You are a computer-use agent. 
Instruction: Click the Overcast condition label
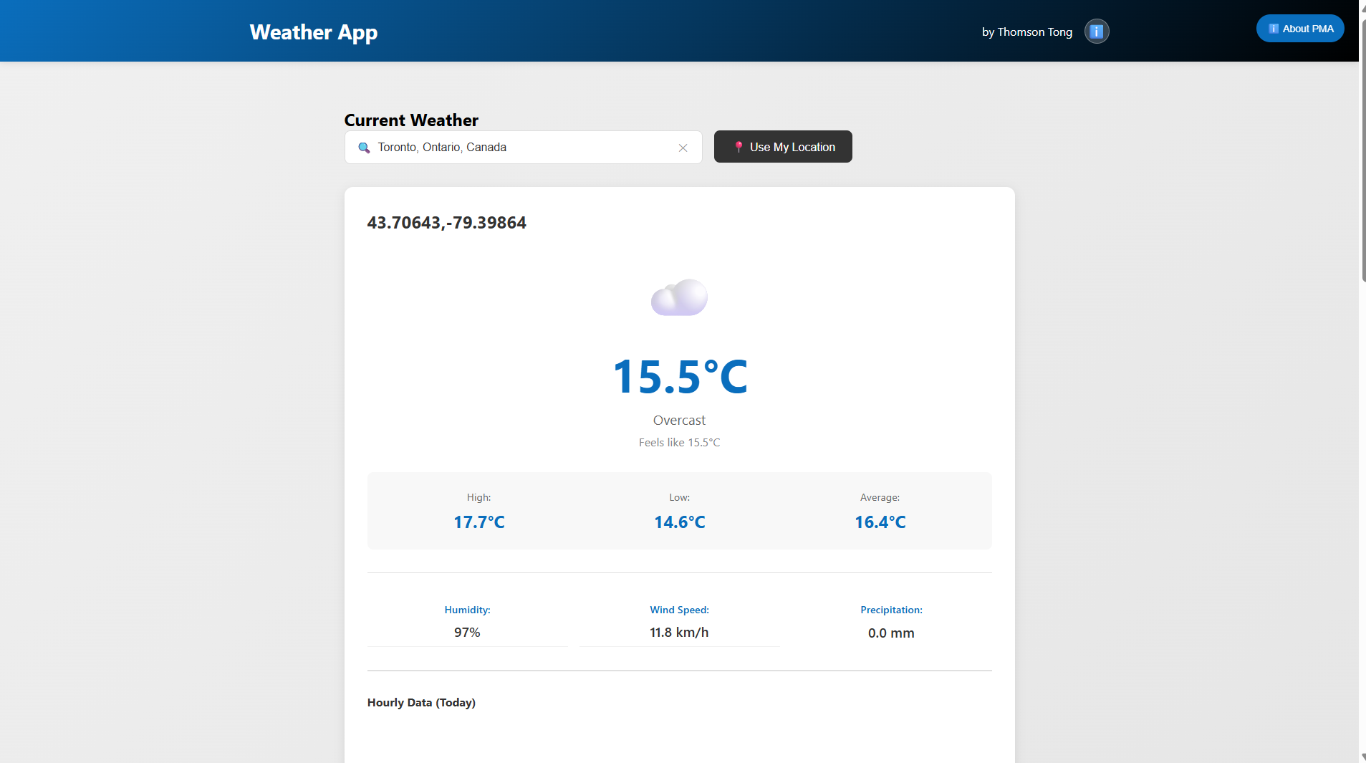click(679, 421)
